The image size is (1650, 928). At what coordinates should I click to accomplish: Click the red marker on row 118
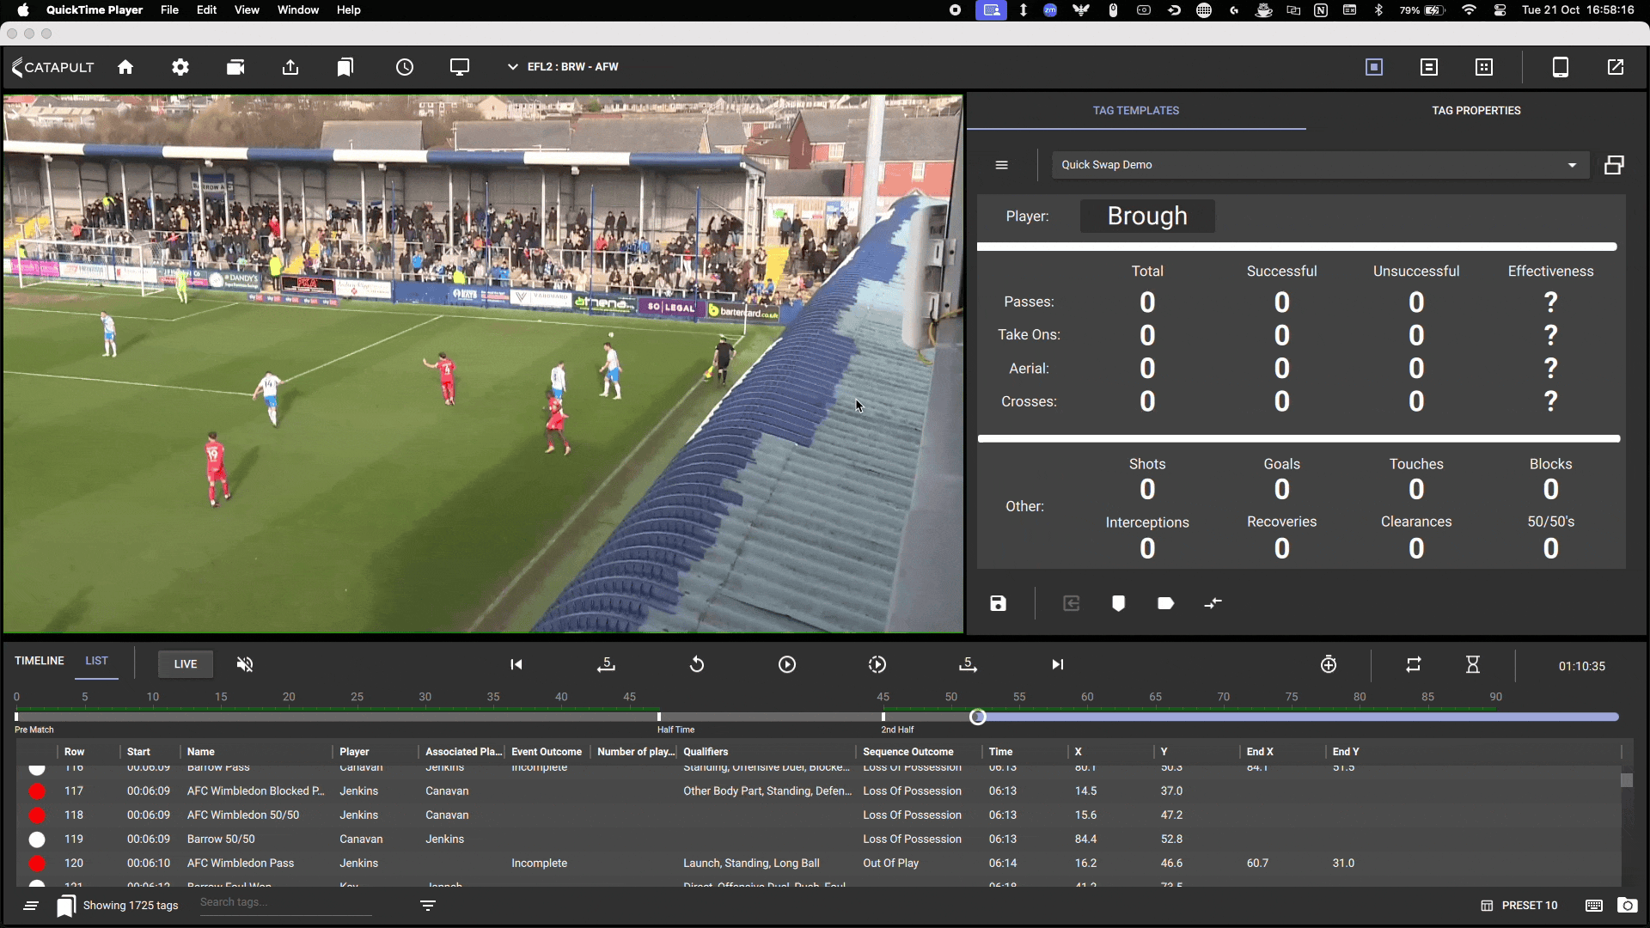(37, 815)
